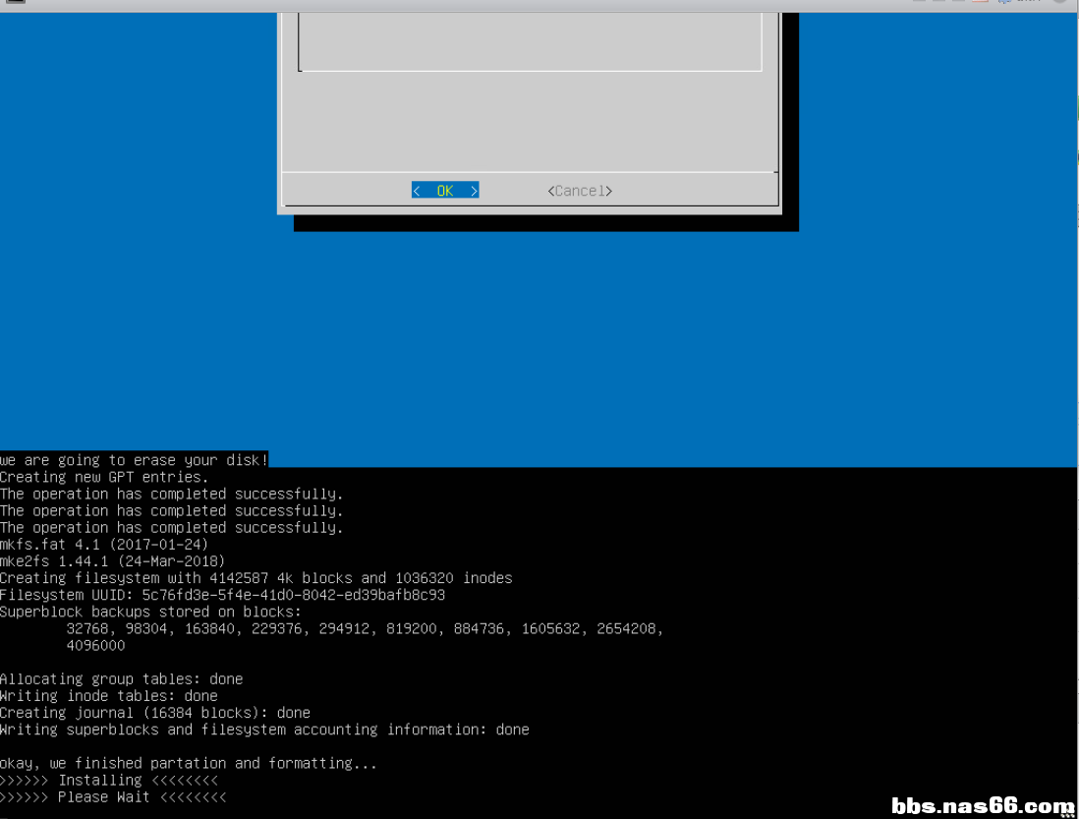Click the 'Superblock backups stored on blocks:' line
This screenshot has height=819, width=1079.
[150, 612]
